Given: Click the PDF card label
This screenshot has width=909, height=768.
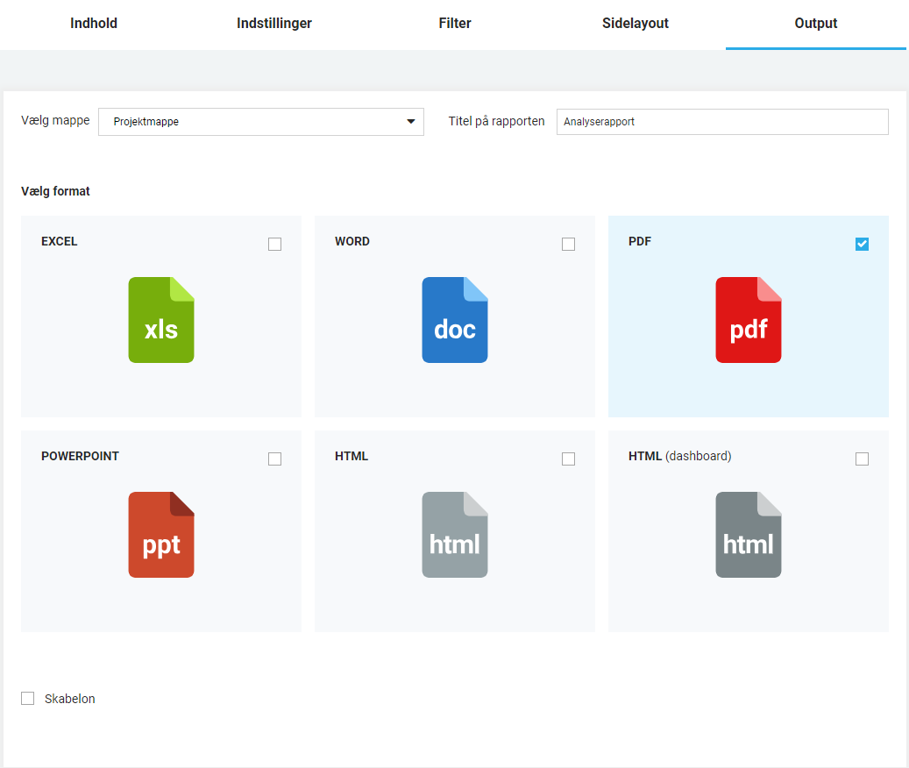Looking at the screenshot, I should point(639,241).
